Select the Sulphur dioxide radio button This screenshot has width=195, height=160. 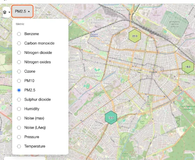click(x=19, y=99)
